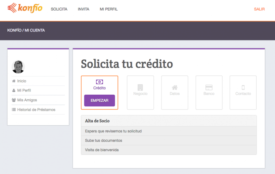The height and width of the screenshot is (174, 275).
Task: Open the INVITA menu item
Action: [x=83, y=9]
